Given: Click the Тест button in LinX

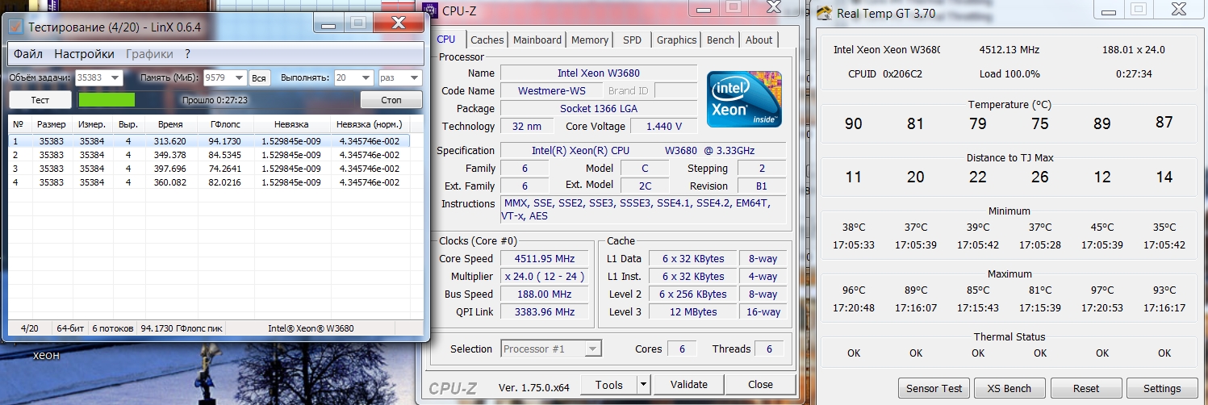Looking at the screenshot, I should (40, 100).
